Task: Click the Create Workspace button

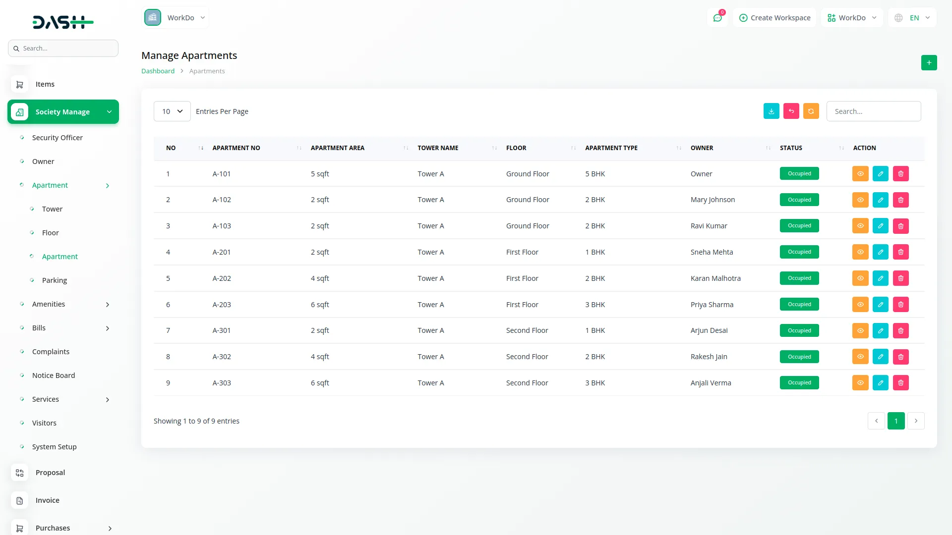Action: [774, 18]
